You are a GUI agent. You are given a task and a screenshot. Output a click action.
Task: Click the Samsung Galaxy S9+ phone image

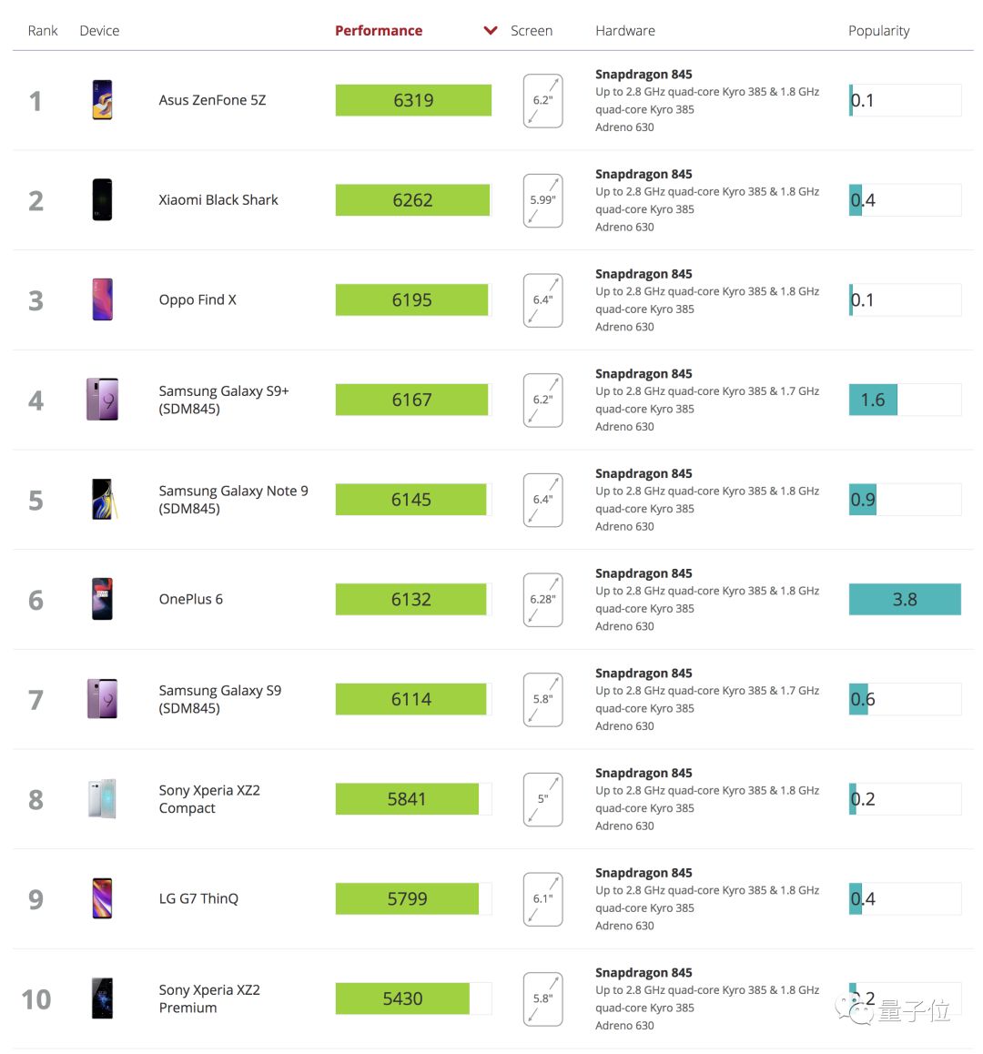click(x=102, y=400)
